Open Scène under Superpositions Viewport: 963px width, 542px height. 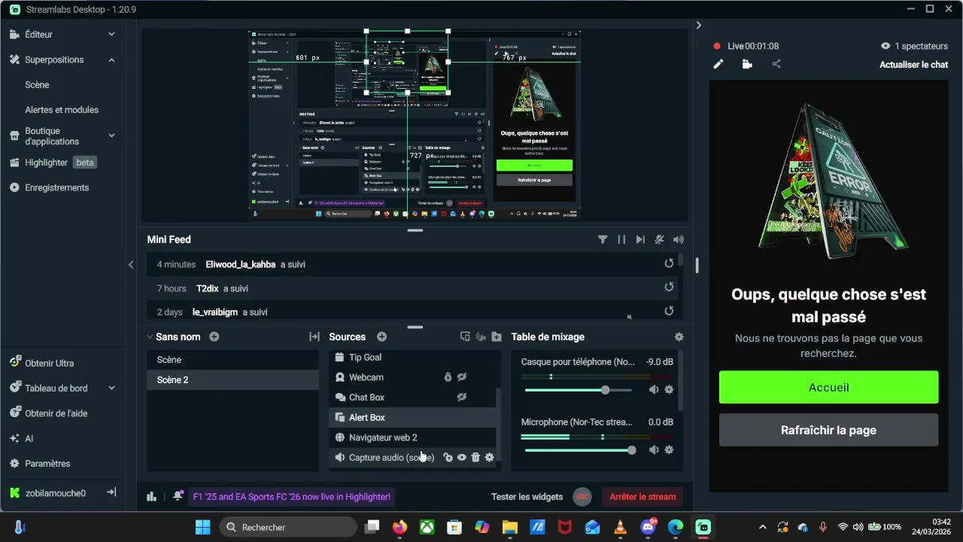pyautogui.click(x=37, y=84)
